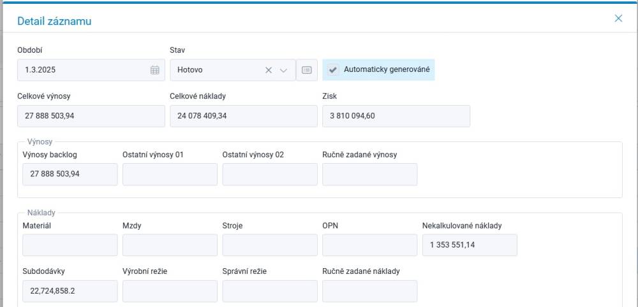Select the Výnosy group label
The width and height of the screenshot is (638, 307).
click(40, 142)
